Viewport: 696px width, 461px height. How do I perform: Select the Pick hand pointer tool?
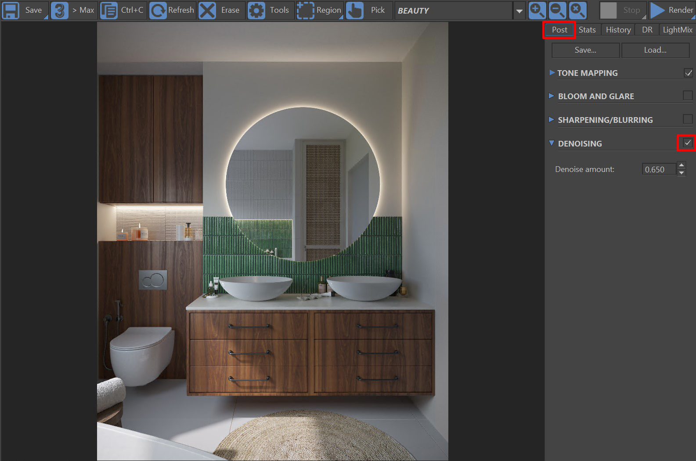355,11
